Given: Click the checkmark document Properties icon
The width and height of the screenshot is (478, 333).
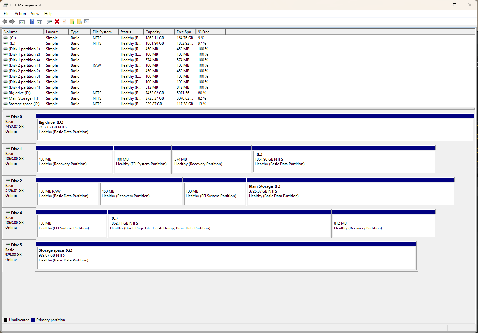Looking at the screenshot, I should tap(64, 21).
